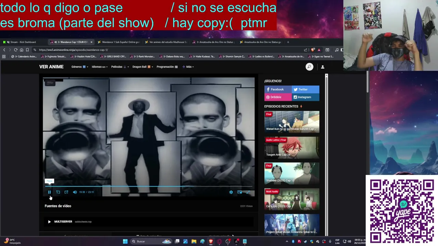Open the Dribbble follow button
The width and height of the screenshot is (438, 246).
pos(278,97)
